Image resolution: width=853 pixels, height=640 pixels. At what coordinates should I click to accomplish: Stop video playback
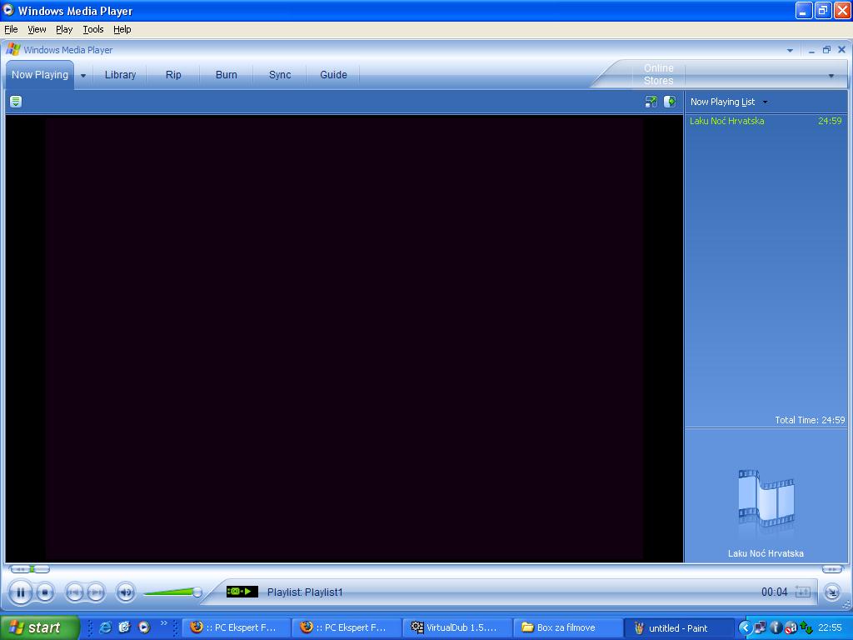point(46,592)
